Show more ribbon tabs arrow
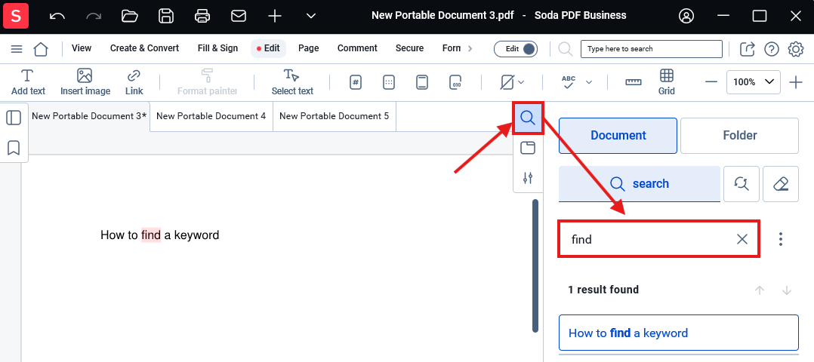Screen dimensions: 814x362 [470, 48]
